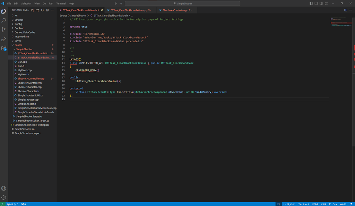Toggle the primary side bar visibility
This screenshot has height=206, width=355.
(x=311, y=3)
